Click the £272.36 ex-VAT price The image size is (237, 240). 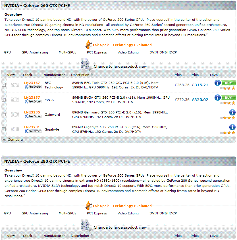point(182,100)
